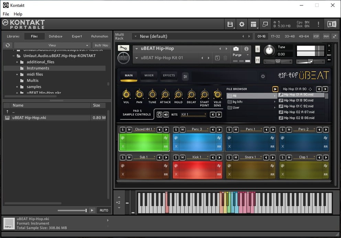
Task: Open instrument edit wrench icon
Action: pyautogui.click(x=123, y=48)
